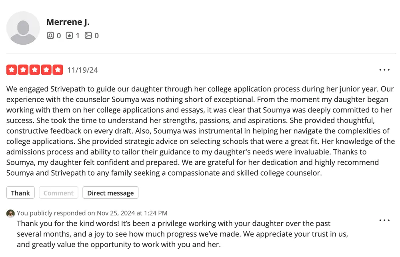The width and height of the screenshot is (400, 257).
Task: Open the public response's three-dot menu
Action: click(384, 220)
